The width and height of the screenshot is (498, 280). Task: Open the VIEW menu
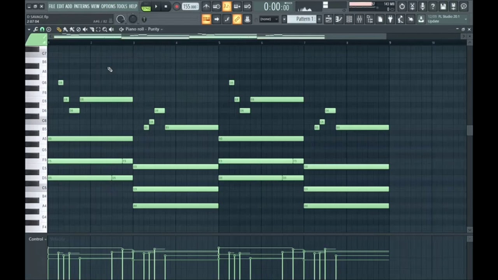(95, 6)
